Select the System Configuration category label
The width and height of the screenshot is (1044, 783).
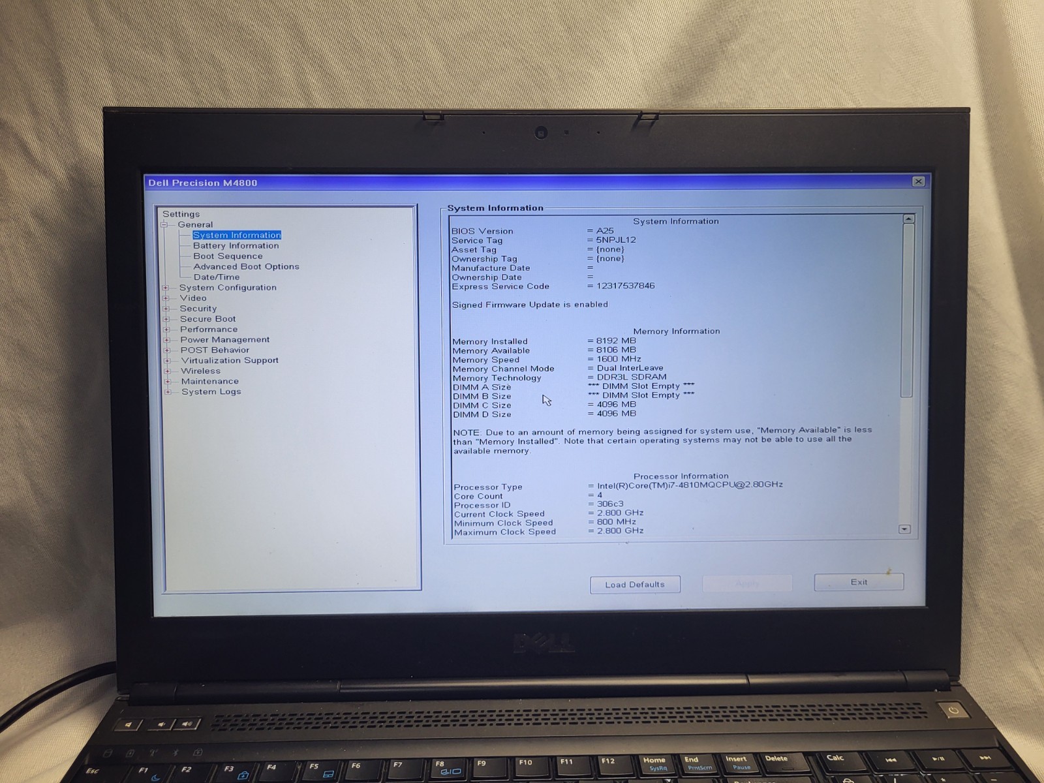tap(228, 287)
